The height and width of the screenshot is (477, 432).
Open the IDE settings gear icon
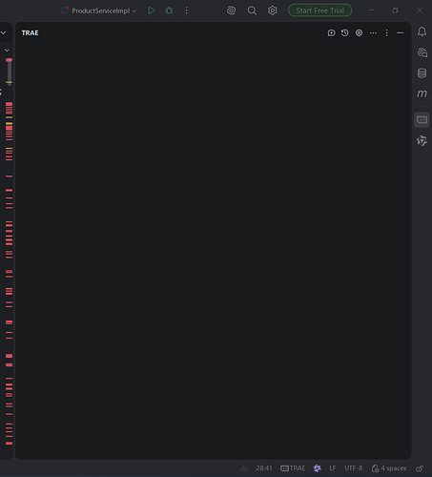point(273,10)
